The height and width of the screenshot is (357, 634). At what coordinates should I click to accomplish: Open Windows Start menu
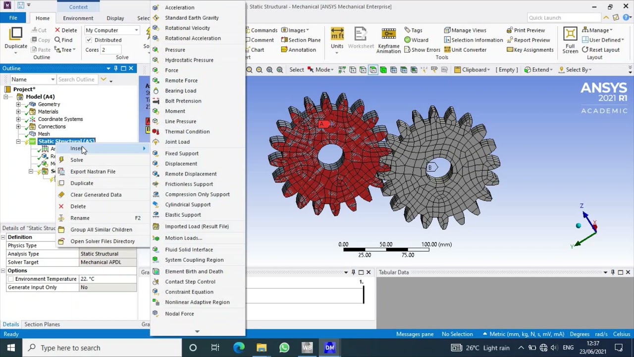pyautogui.click(x=11, y=348)
